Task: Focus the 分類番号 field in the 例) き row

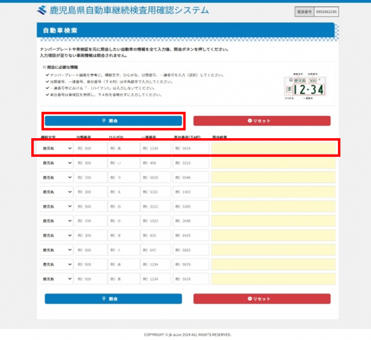Action: (91, 236)
